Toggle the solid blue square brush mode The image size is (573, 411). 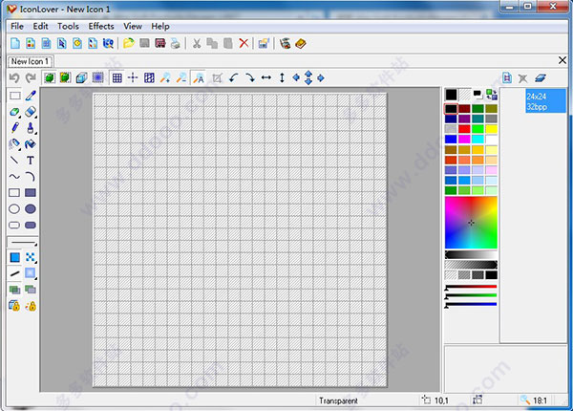14,257
